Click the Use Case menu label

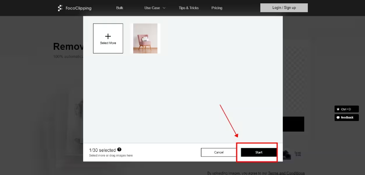[x=152, y=8]
